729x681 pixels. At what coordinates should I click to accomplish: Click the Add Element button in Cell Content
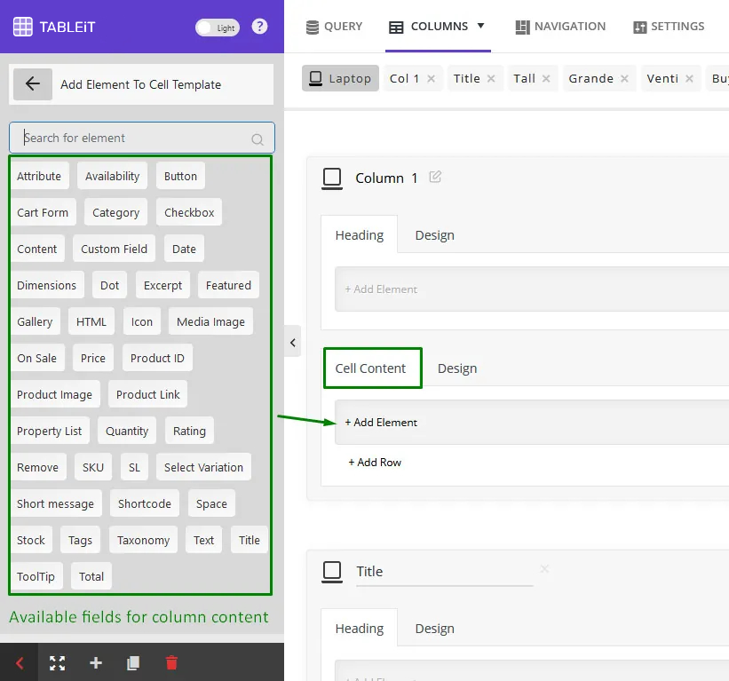[381, 423]
